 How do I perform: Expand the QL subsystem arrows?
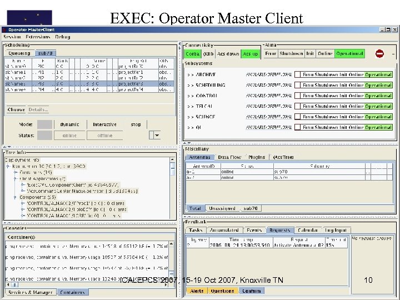[190, 127]
